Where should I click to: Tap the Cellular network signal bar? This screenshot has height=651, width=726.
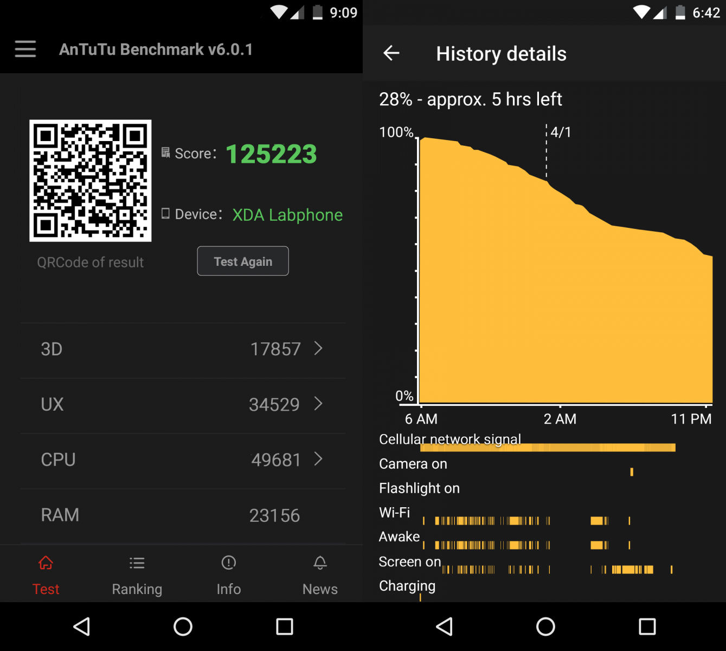548,448
